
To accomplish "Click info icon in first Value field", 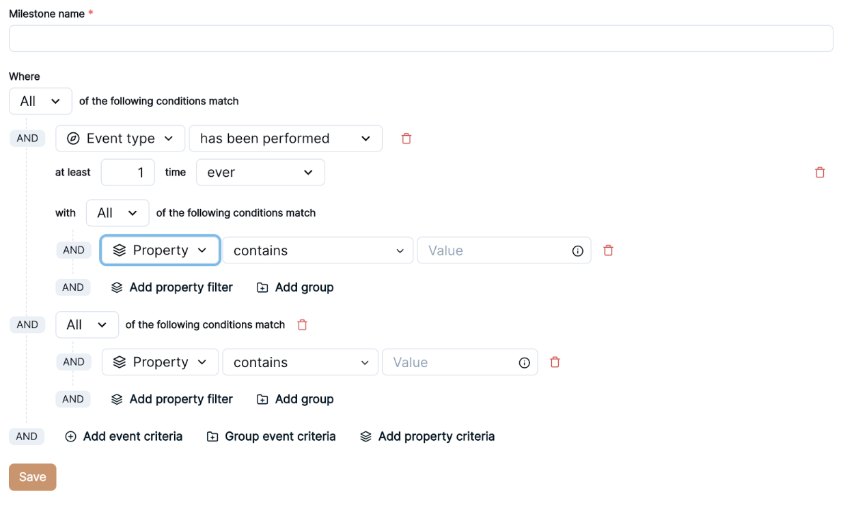I will [x=577, y=251].
